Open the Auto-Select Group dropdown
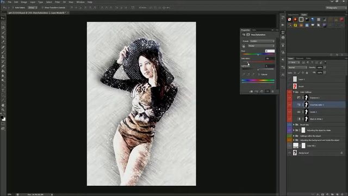Viewport: 348px width, 196px height. (33, 8)
